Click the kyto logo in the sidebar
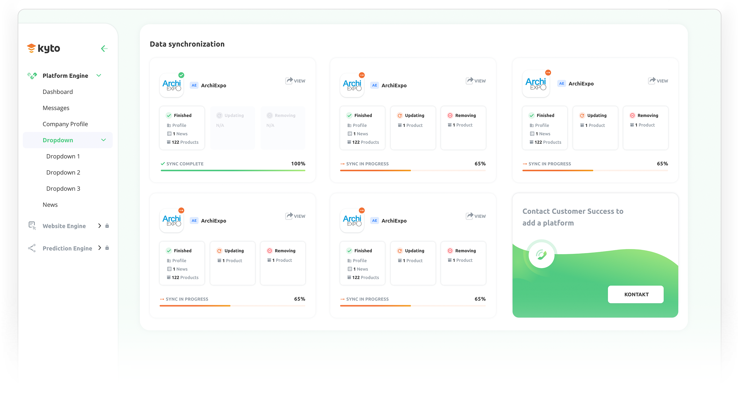The image size is (738, 415). coord(43,48)
